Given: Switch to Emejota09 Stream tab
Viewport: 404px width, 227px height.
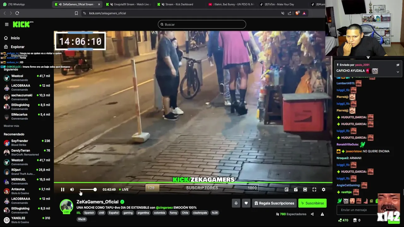Looking at the screenshot, I should (x=128, y=4).
